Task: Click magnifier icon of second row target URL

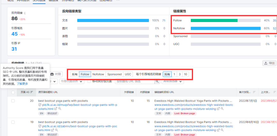Action: 222,130
